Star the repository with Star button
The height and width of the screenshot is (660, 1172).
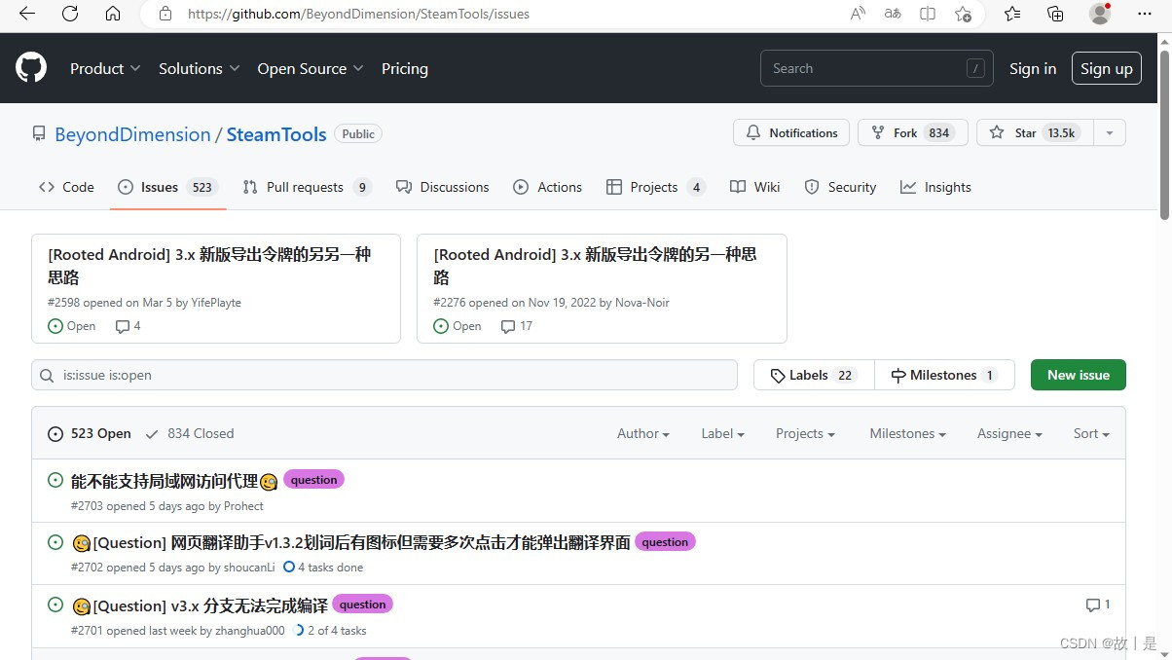tap(1035, 133)
